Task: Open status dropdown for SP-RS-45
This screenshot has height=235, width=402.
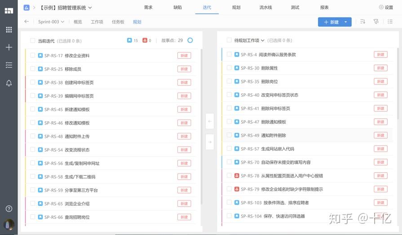Action: (x=184, y=109)
